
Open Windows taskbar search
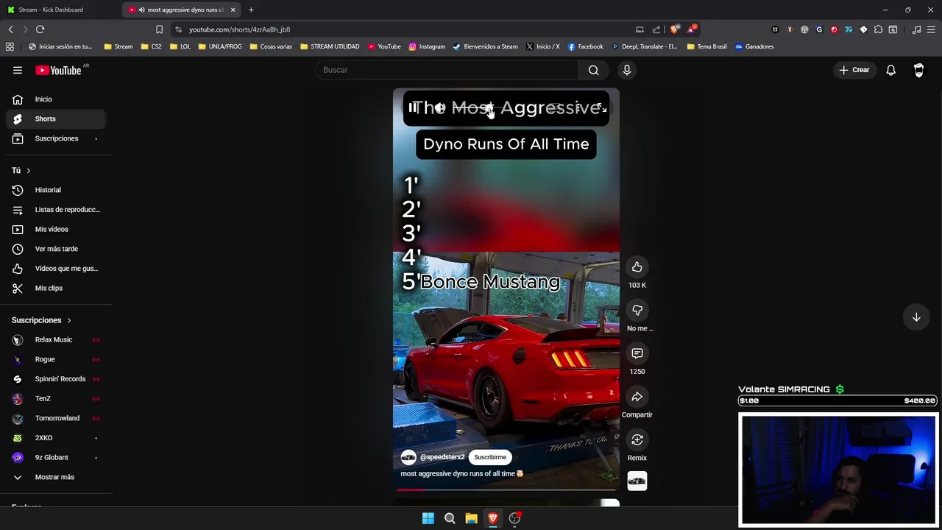pyautogui.click(x=450, y=518)
